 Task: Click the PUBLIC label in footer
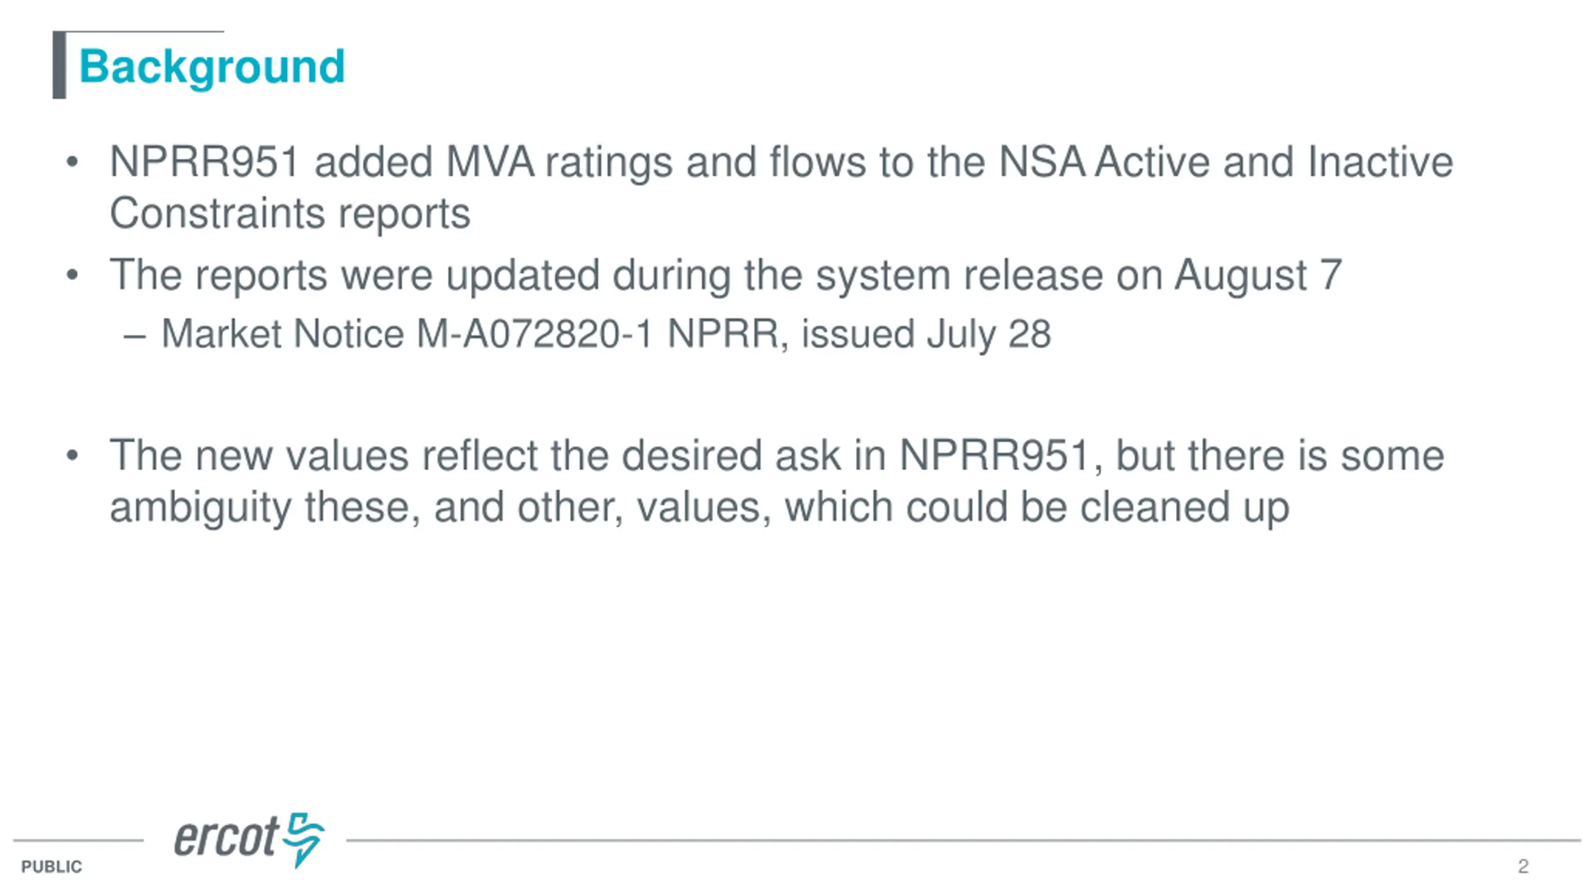(x=51, y=867)
